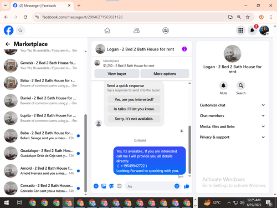Open a new browser tab
The image size is (277, 208).
(79, 6)
